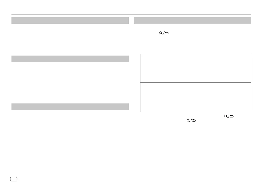Click the blank area beneath the third left header bar
Image resolution: width=263 pixels, height=185 pixels.
(x=70, y=138)
